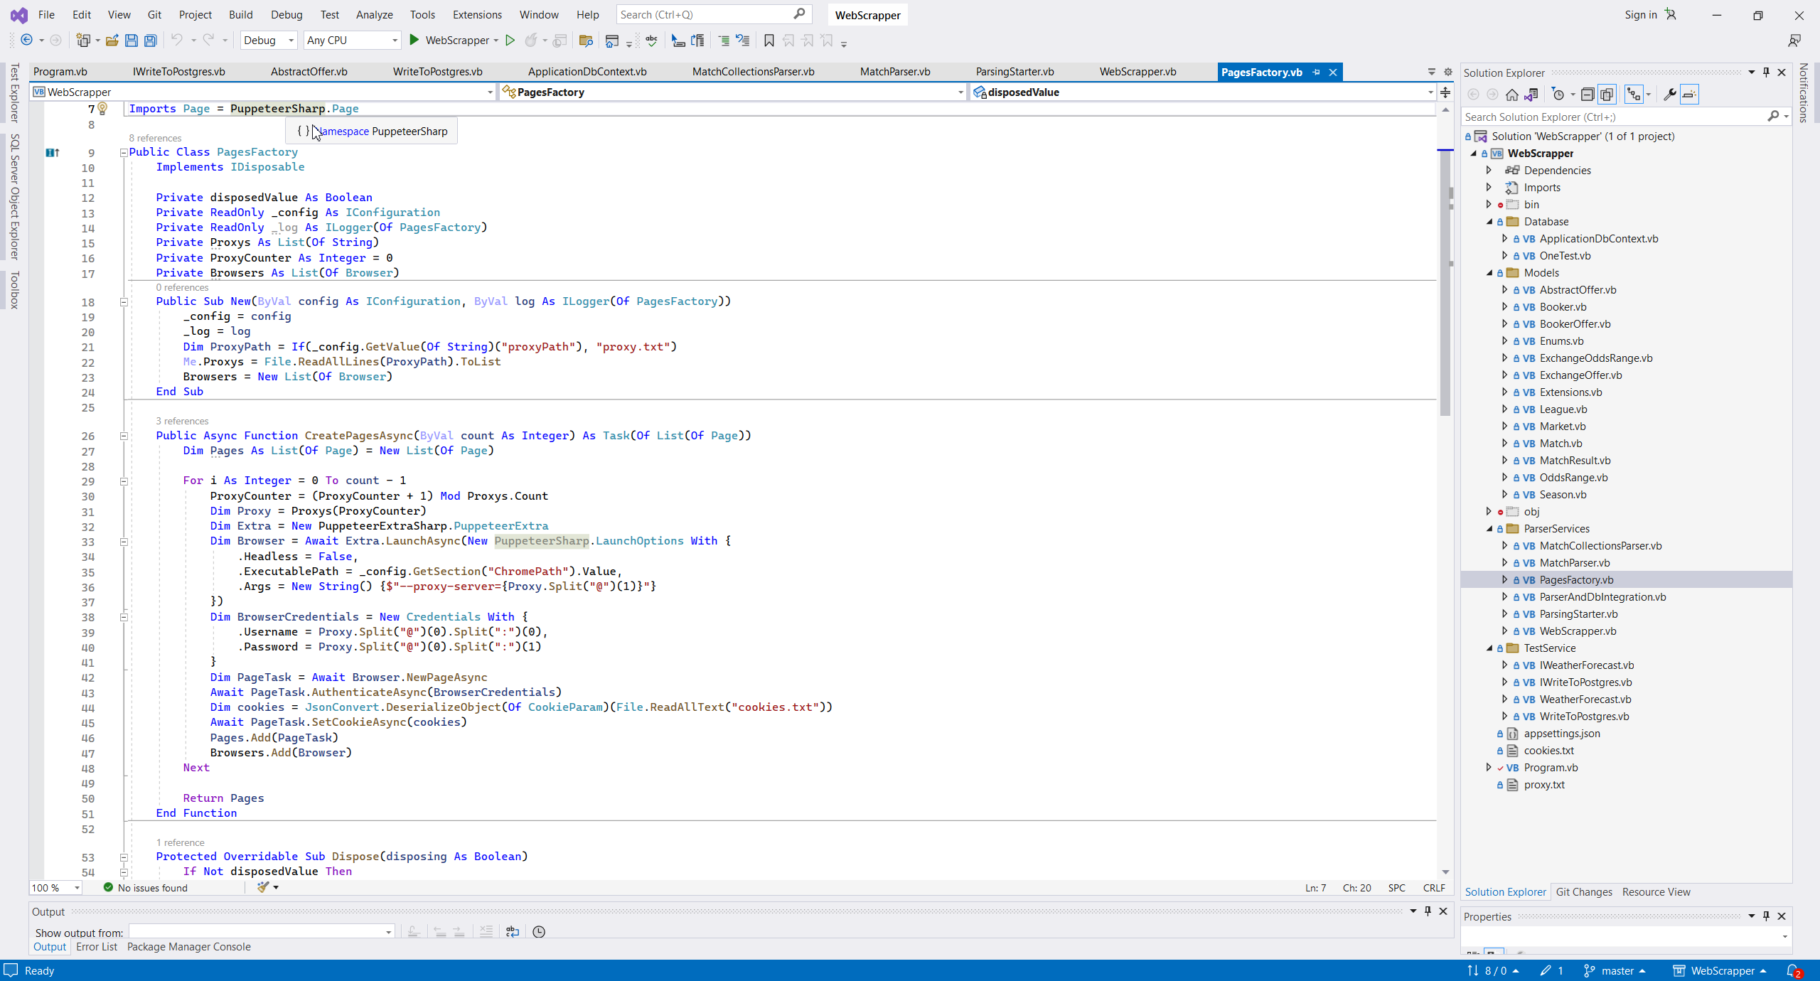Toggle Preview Selected Items button in Solution Explorer

tap(1689, 95)
